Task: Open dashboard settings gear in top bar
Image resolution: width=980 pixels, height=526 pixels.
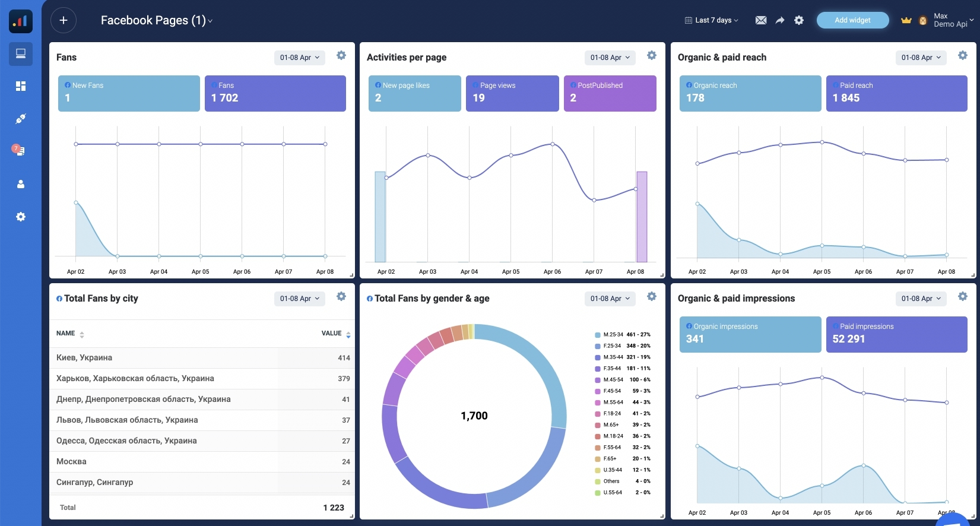Action: click(799, 20)
